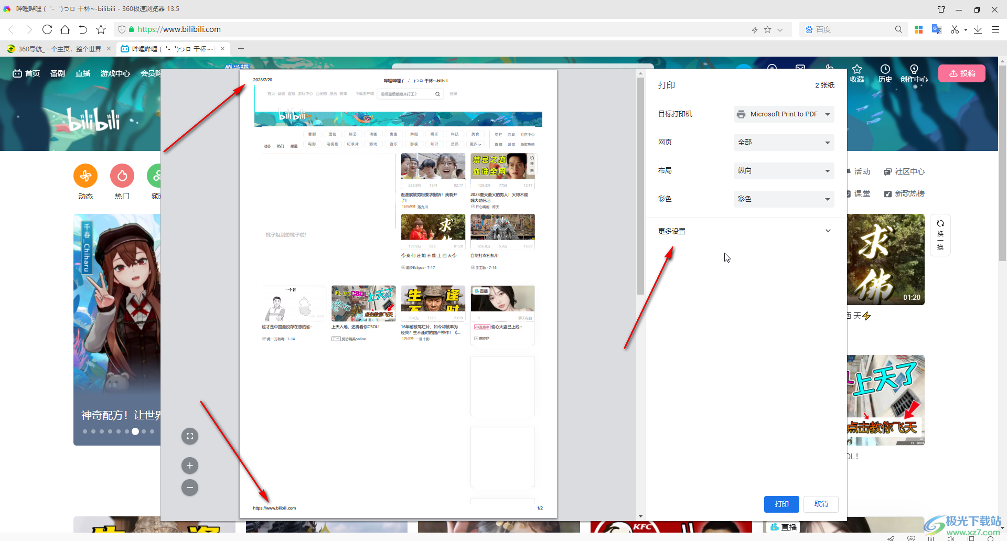Click the blue 打印 print button
Viewport: 1007px width, 541px height.
pyautogui.click(x=781, y=504)
